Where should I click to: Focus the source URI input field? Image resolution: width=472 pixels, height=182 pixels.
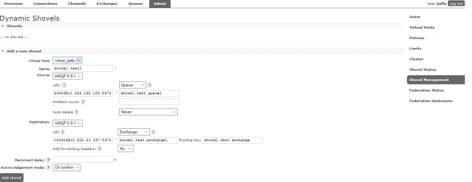point(83,93)
